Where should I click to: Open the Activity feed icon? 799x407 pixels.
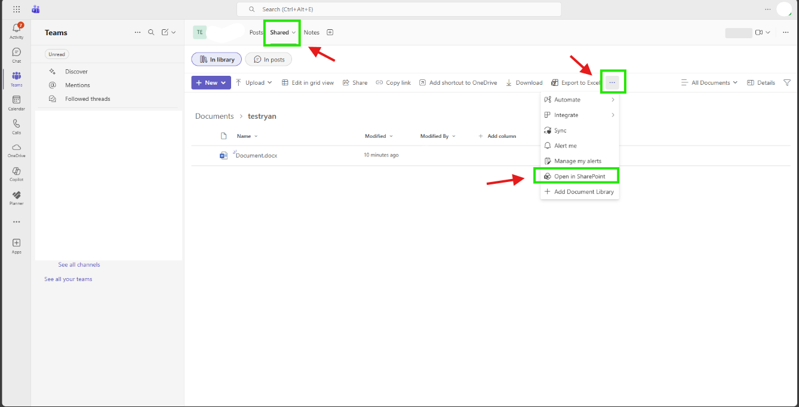pos(16,30)
